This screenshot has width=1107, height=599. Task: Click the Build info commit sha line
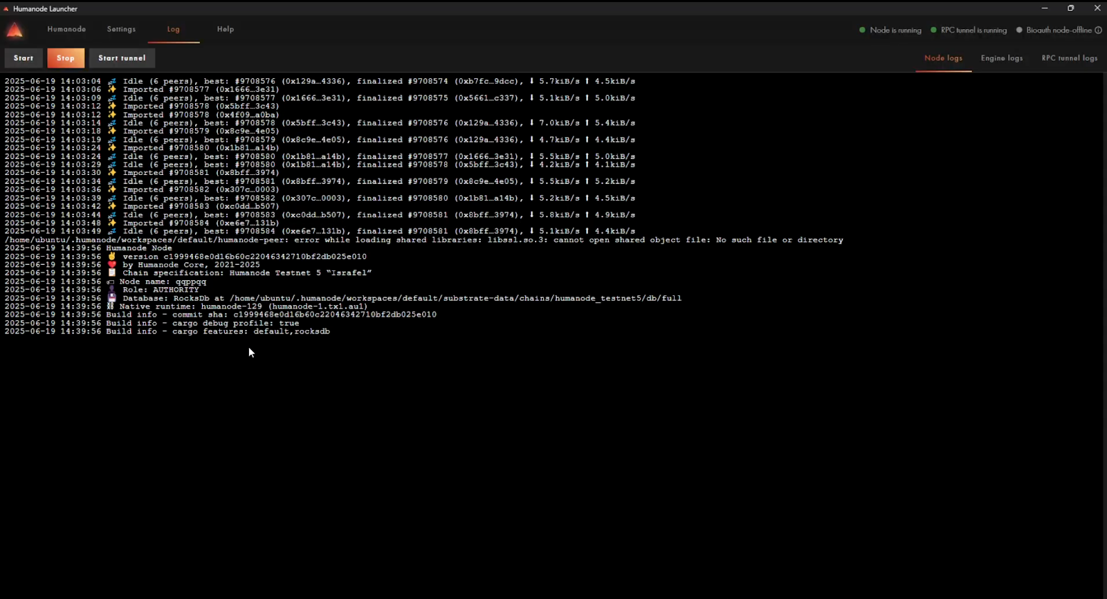tap(220, 315)
